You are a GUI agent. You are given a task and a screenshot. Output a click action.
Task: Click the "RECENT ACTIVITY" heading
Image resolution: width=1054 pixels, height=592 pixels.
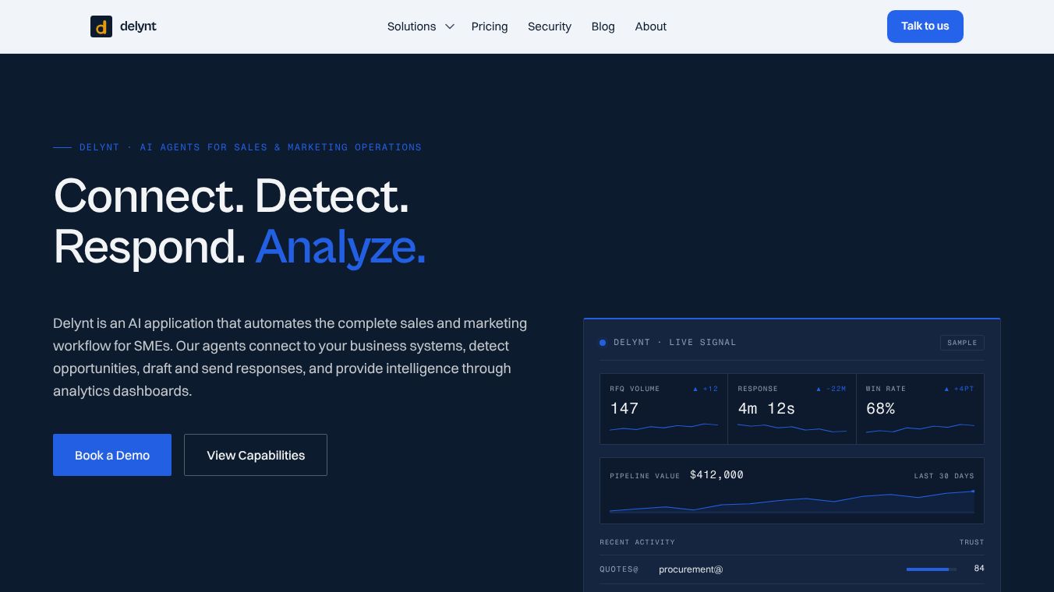[x=637, y=542]
